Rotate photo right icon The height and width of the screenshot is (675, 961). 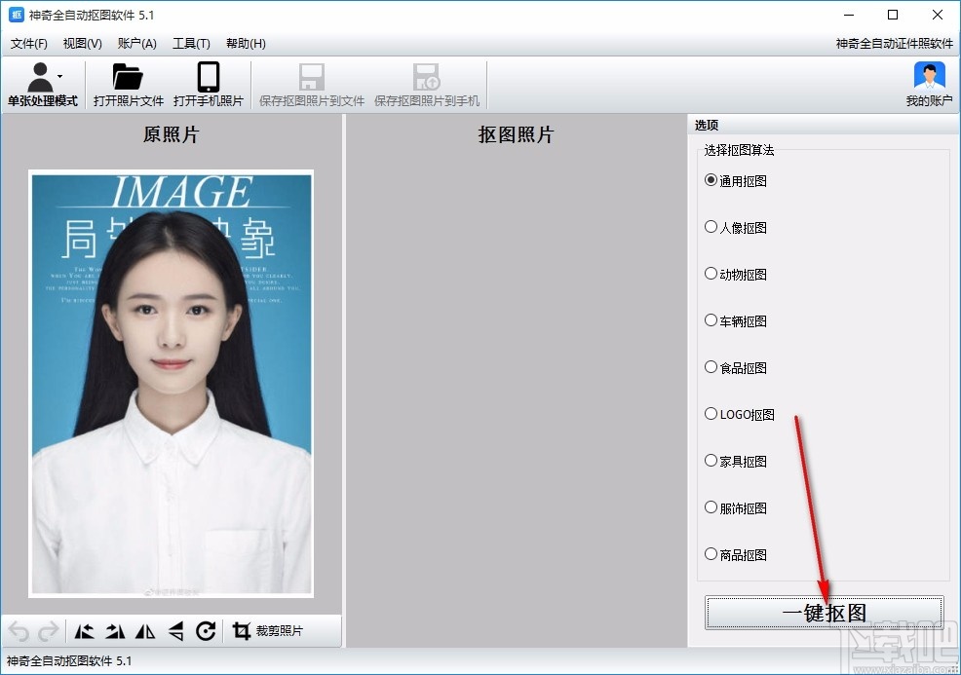[x=115, y=631]
